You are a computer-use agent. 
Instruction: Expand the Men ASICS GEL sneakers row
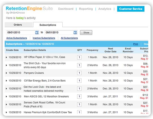click(x=6, y=96)
